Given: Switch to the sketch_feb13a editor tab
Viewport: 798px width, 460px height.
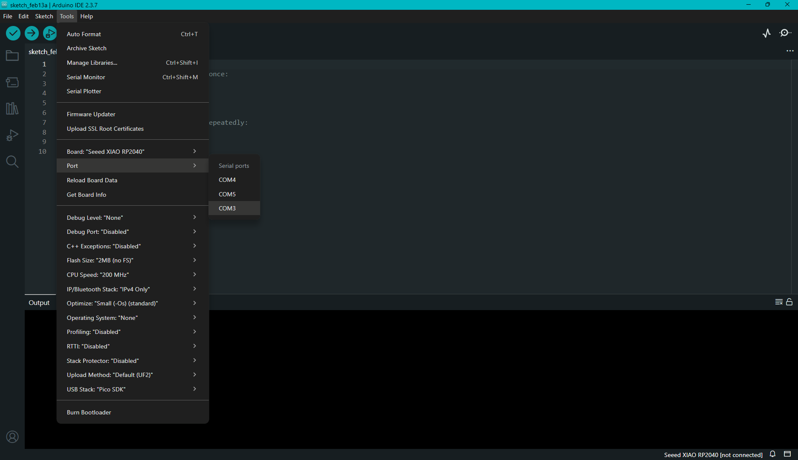Looking at the screenshot, I should click(41, 52).
